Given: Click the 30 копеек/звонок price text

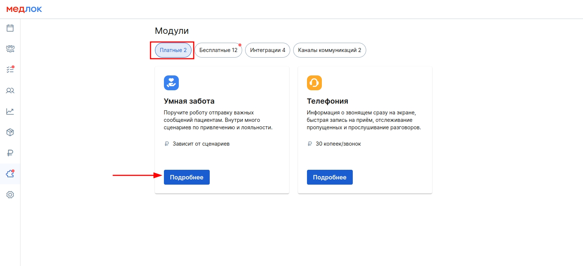Looking at the screenshot, I should [x=338, y=144].
